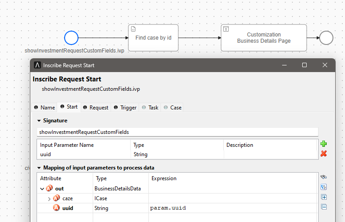Click the collapse all minus icon

click(x=324, y=207)
